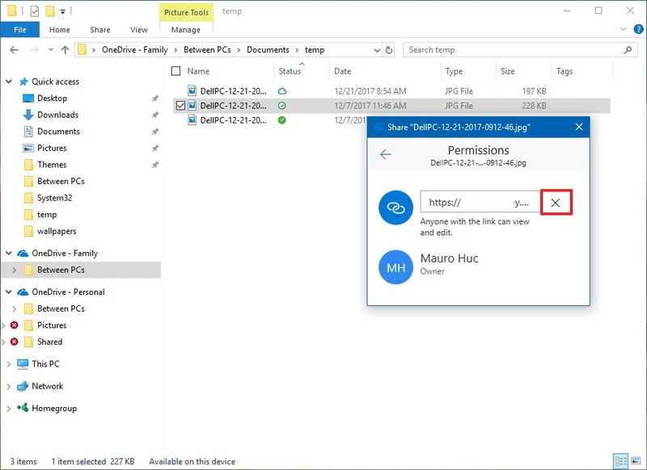Remove the shared link with the X button

point(556,202)
